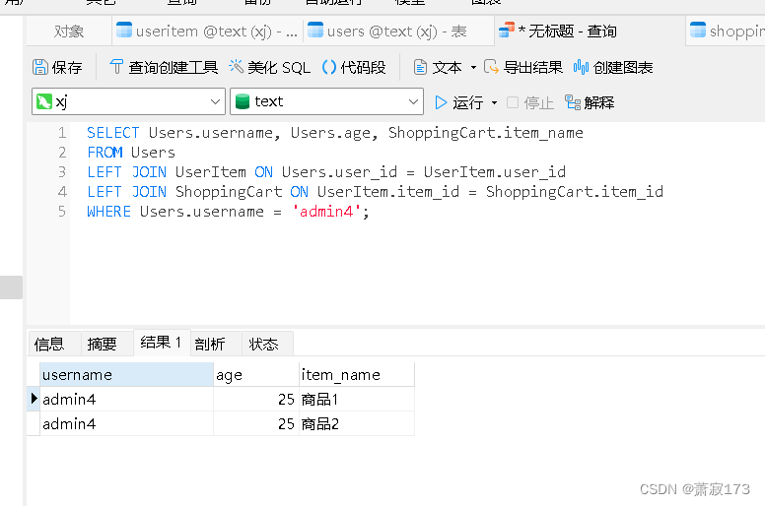Image resolution: width=765 pixels, height=506 pixels.
Task: Click Beautify SQL (美化 SQL)
Action: click(269, 67)
